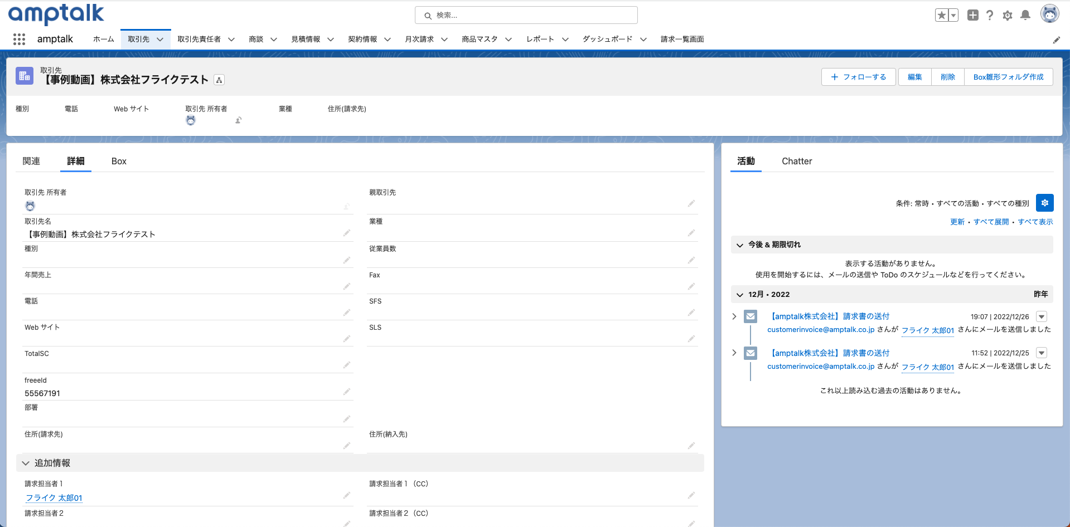Click the amptalk logo

click(56, 14)
